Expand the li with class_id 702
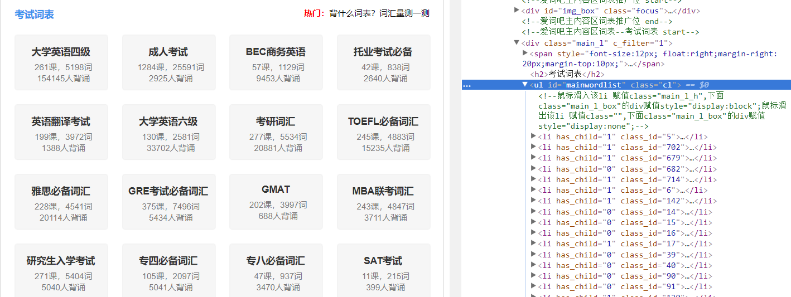 click(533, 147)
